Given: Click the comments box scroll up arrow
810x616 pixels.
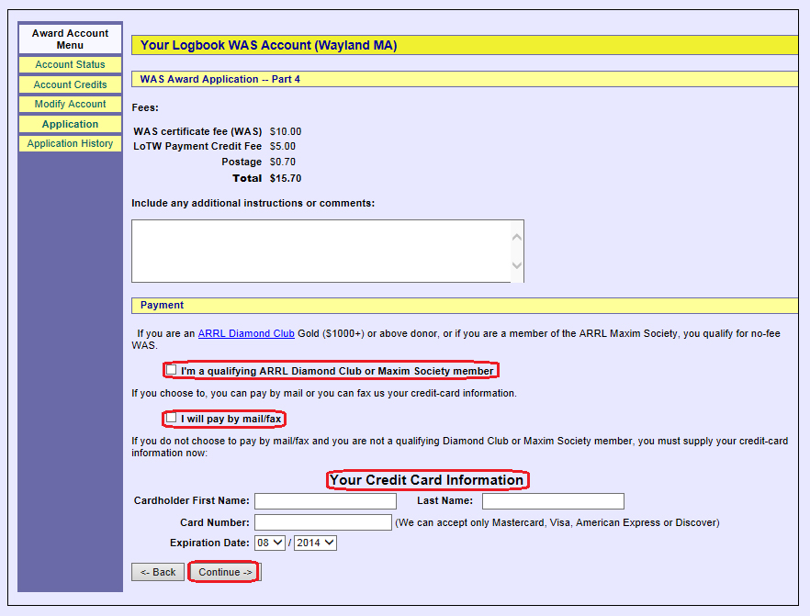Looking at the screenshot, I should tap(516, 237).
